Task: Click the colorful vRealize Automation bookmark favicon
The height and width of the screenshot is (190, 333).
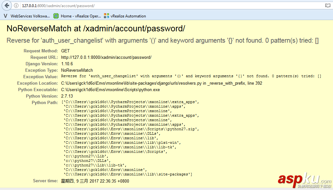Action: [x=106, y=16]
